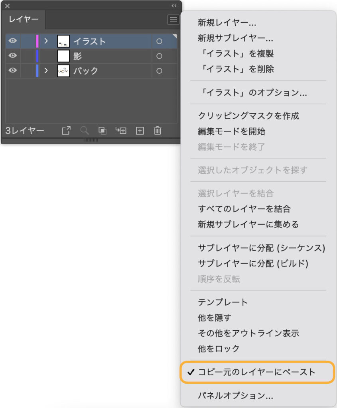
Task: Click the create new layer plus icon
Action: point(140,130)
